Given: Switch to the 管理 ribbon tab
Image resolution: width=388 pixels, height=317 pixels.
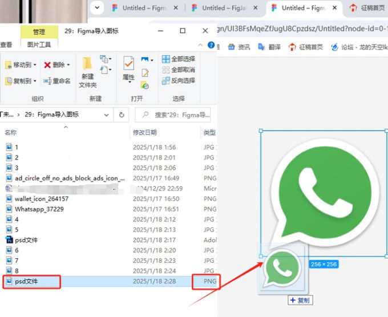Looking at the screenshot, I should pyautogui.click(x=39, y=32).
